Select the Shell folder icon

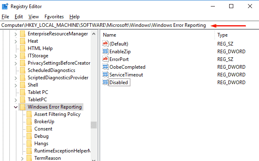tap(22, 85)
